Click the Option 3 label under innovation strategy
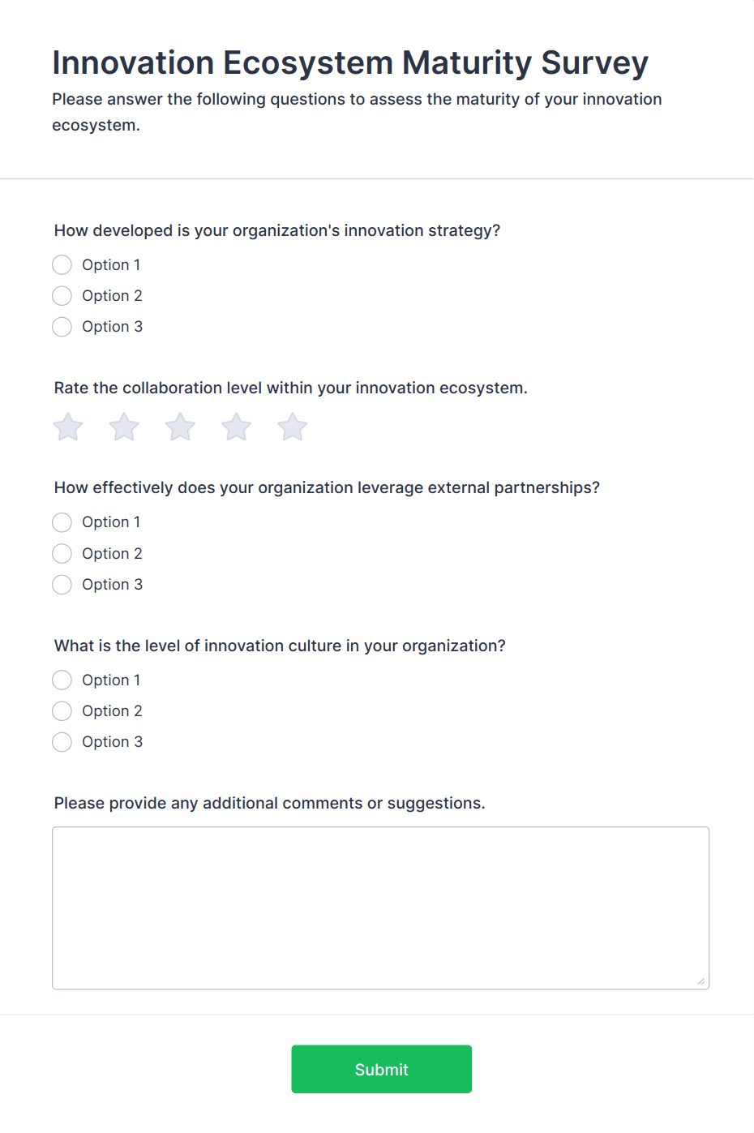The width and height of the screenshot is (754, 1133). pyautogui.click(x=112, y=327)
